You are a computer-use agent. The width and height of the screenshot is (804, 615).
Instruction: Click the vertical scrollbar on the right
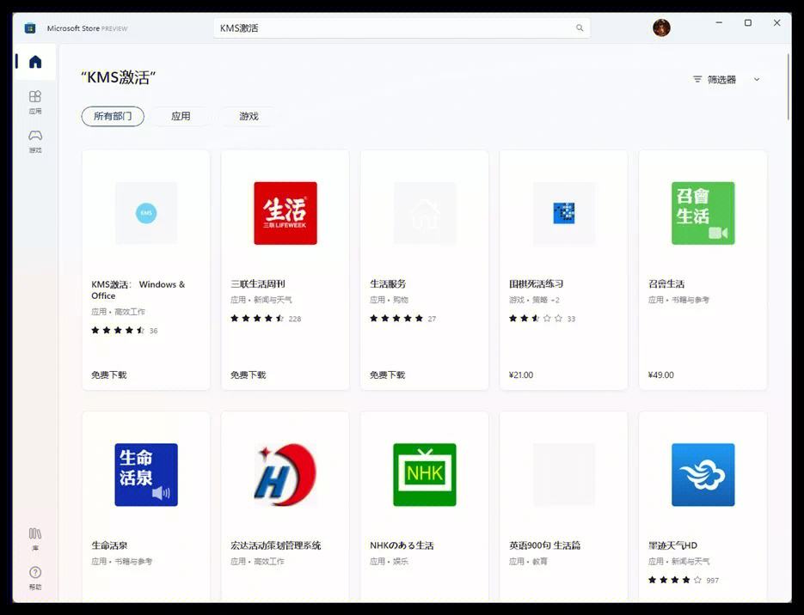(789, 87)
